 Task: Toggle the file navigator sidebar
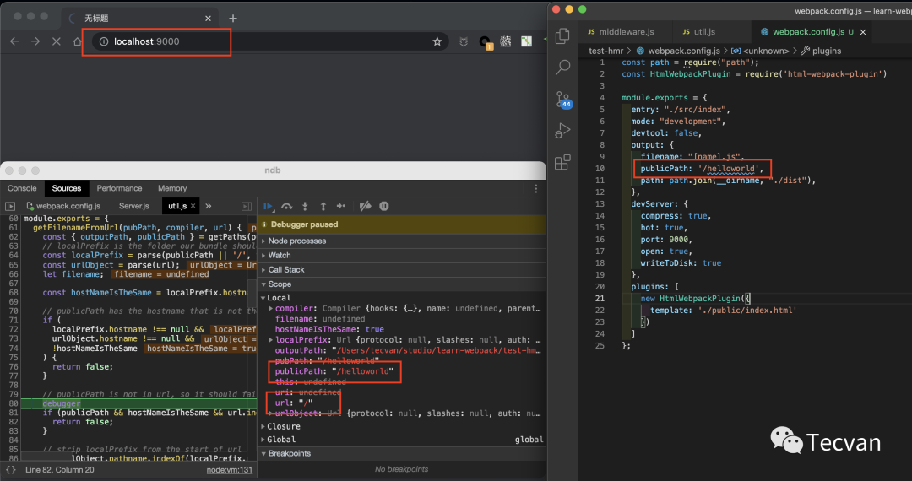coord(11,206)
